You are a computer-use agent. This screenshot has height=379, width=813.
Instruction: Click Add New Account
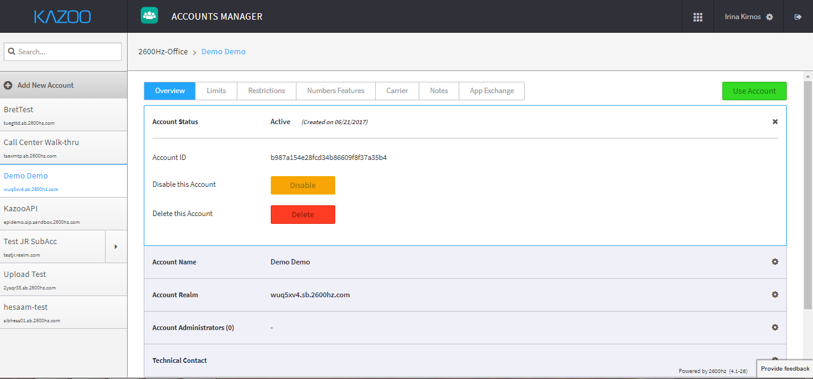[x=63, y=85]
